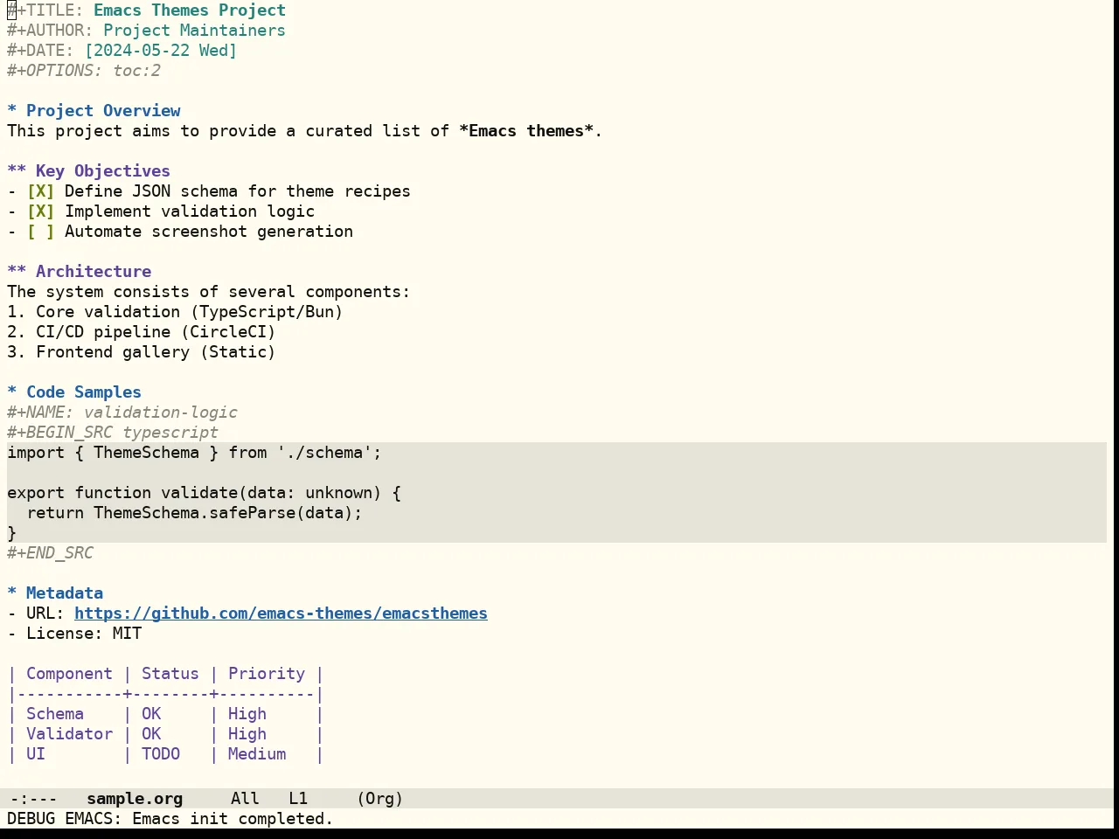The image size is (1119, 839).
Task: Click the OK status in Validator row
Action: click(x=151, y=734)
